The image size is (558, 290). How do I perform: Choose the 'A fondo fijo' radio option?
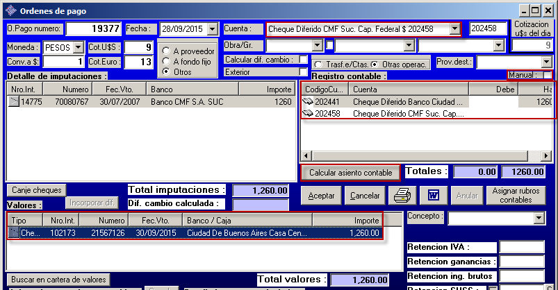tap(166, 61)
